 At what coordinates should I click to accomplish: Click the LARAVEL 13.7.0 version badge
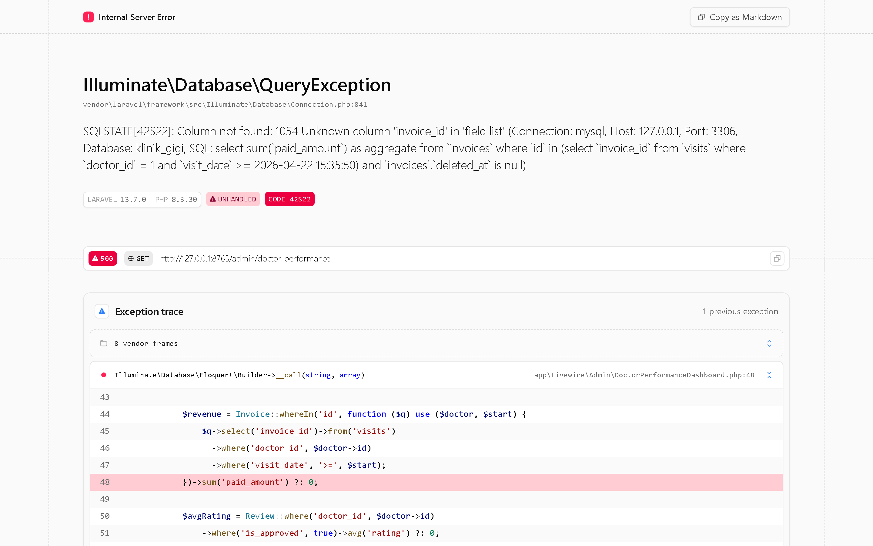[117, 199]
